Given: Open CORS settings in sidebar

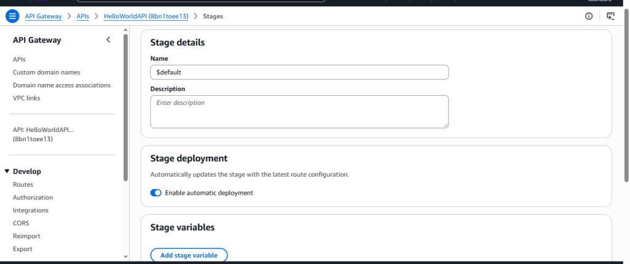Looking at the screenshot, I should [x=21, y=223].
